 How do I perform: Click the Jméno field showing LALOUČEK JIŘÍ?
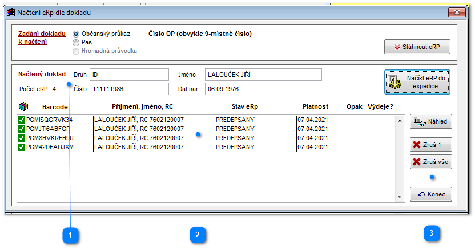(x=263, y=75)
